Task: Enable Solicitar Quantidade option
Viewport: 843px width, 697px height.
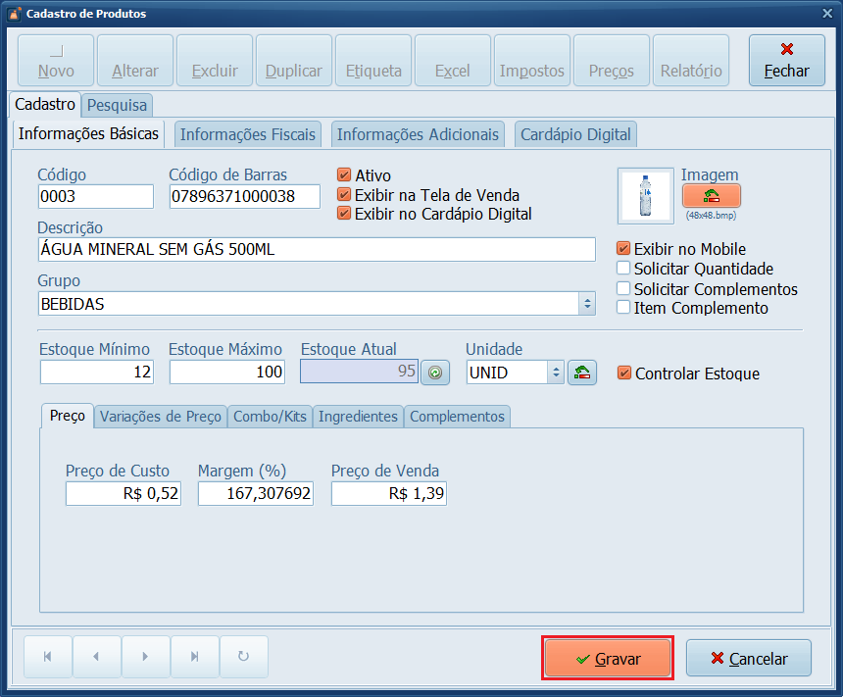Action: pyautogui.click(x=623, y=269)
